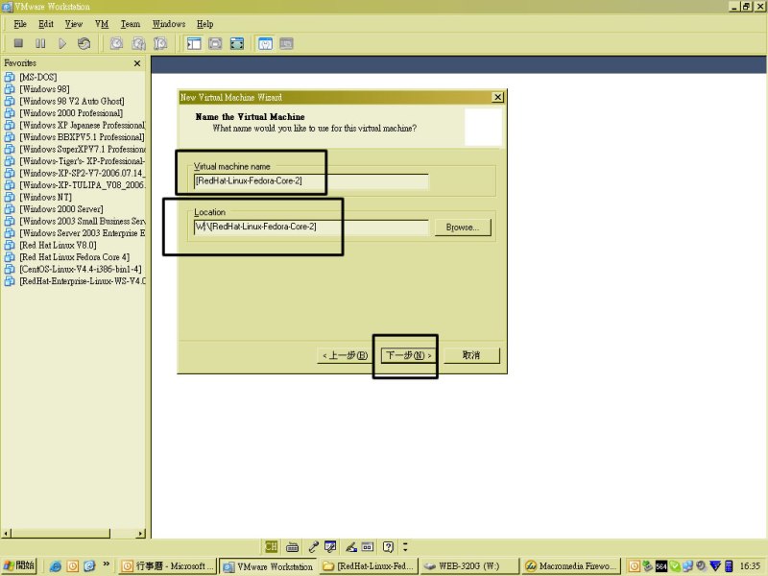768x576 pixels.
Task: Click the Location path field
Action: click(x=309, y=227)
